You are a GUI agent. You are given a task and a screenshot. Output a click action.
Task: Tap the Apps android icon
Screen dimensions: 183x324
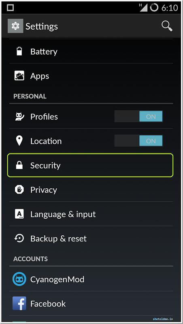(19, 76)
